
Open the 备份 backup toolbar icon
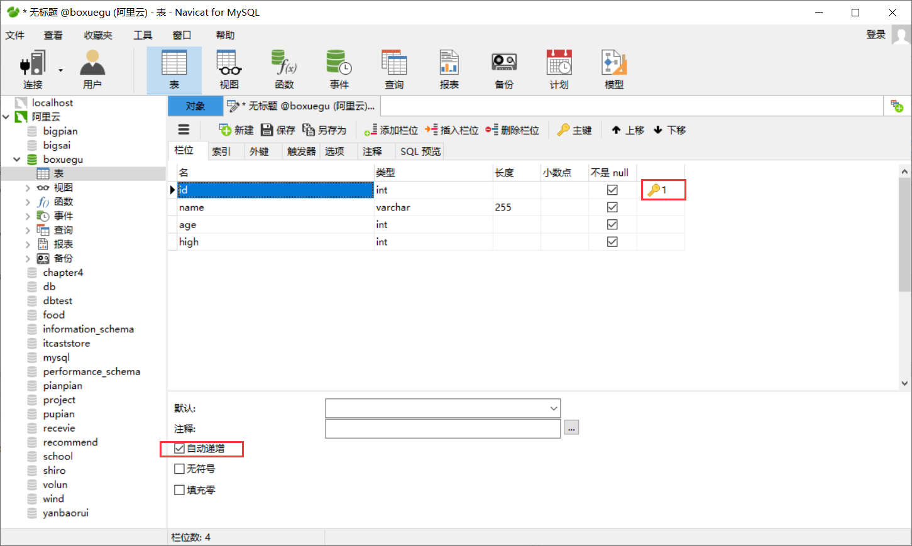(504, 70)
